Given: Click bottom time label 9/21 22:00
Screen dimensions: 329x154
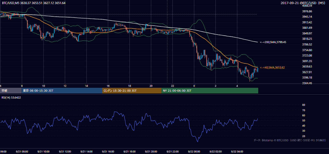Looking at the screenshot, I should 172,151.
